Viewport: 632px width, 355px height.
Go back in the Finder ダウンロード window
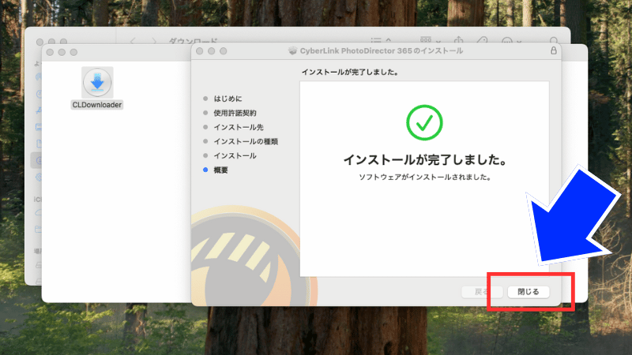[x=133, y=41]
